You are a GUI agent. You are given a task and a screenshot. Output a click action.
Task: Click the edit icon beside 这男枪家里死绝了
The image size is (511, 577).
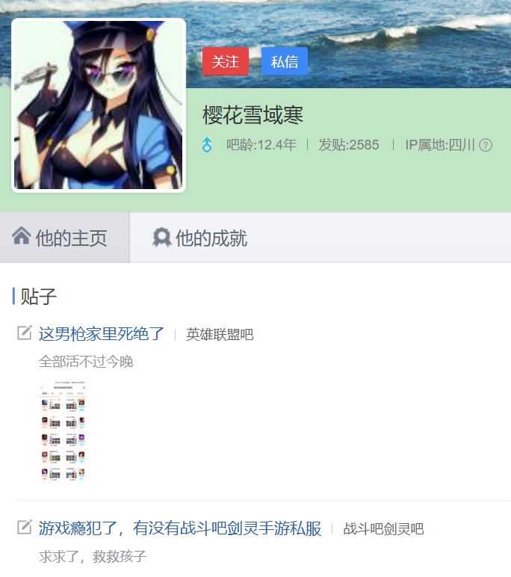click(x=25, y=333)
